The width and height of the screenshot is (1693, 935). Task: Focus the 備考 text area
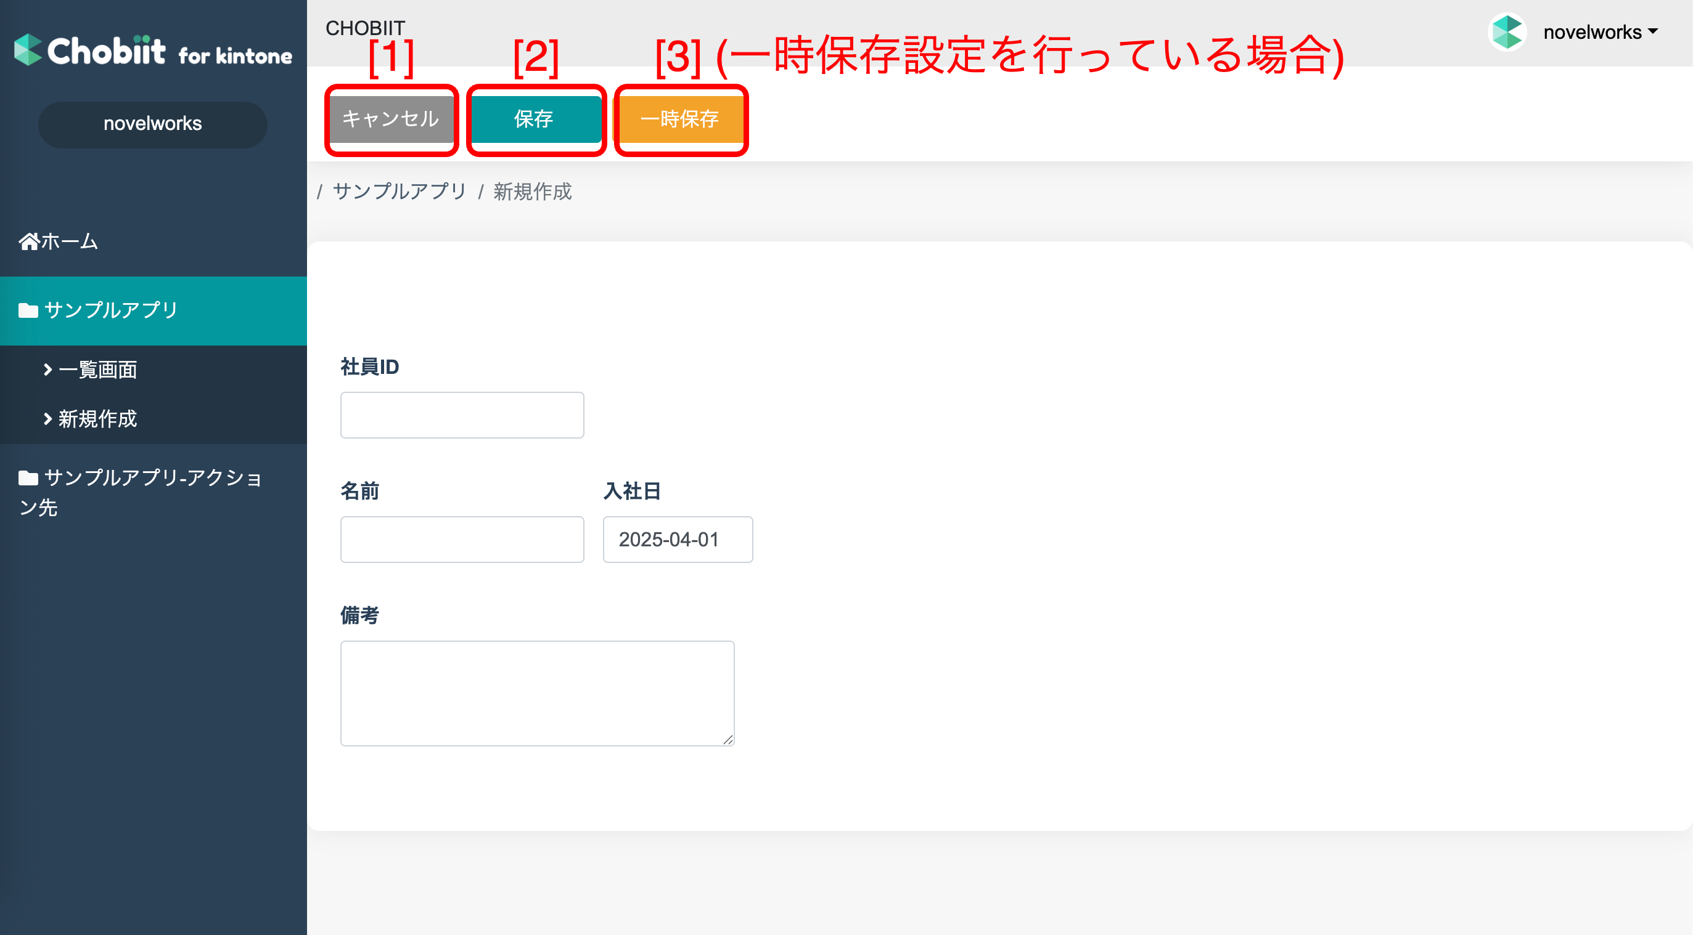537,694
